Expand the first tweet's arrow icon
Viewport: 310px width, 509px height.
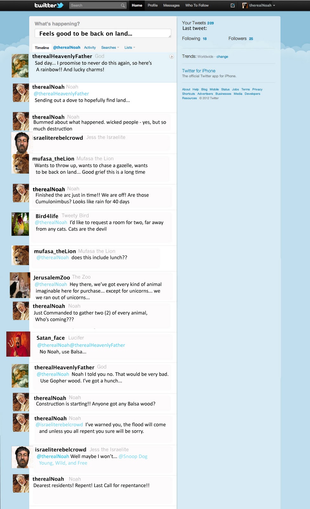pyautogui.click(x=172, y=56)
